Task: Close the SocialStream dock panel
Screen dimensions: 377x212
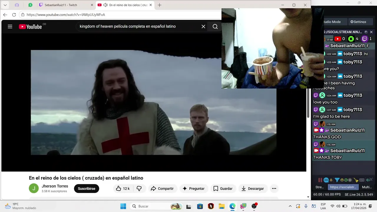Action: (x=371, y=32)
